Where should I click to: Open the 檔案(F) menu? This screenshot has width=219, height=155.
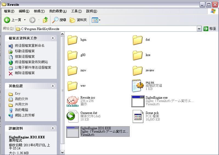9,11
